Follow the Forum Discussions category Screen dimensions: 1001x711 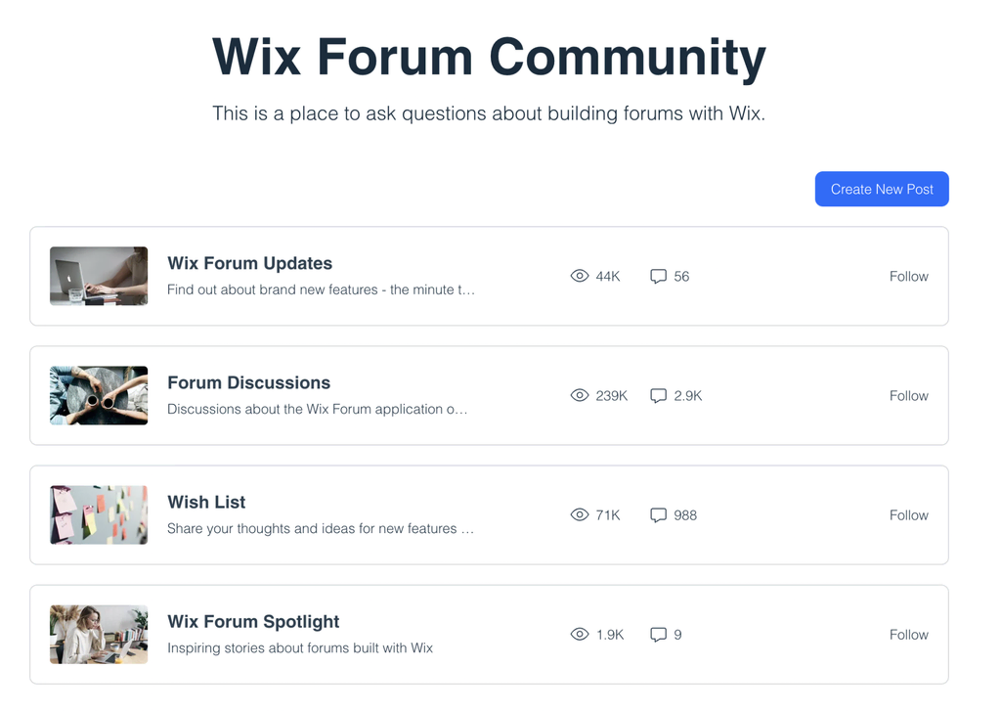coord(908,396)
